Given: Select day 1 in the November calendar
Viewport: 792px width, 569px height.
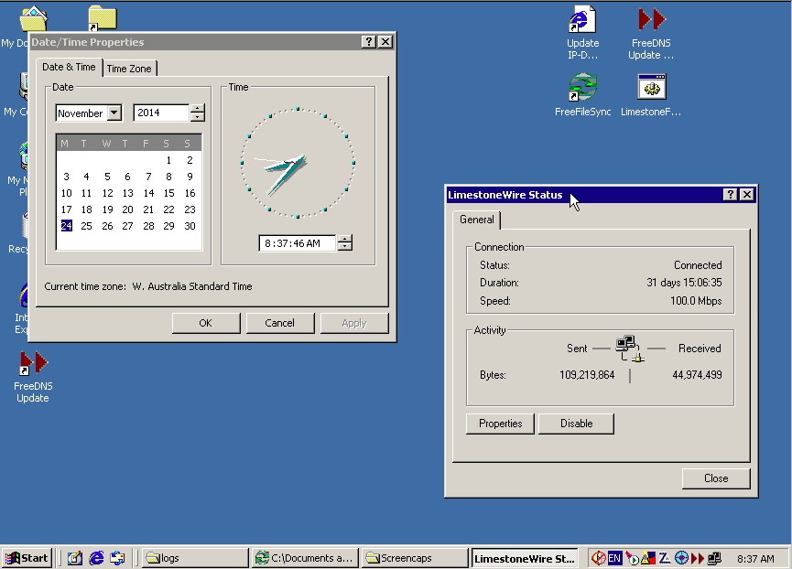Looking at the screenshot, I should [x=168, y=160].
